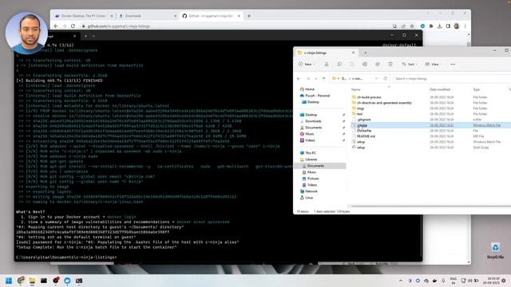Click Docker whale icon in system tray
The width and height of the screenshot is (511, 287).
click(434, 281)
